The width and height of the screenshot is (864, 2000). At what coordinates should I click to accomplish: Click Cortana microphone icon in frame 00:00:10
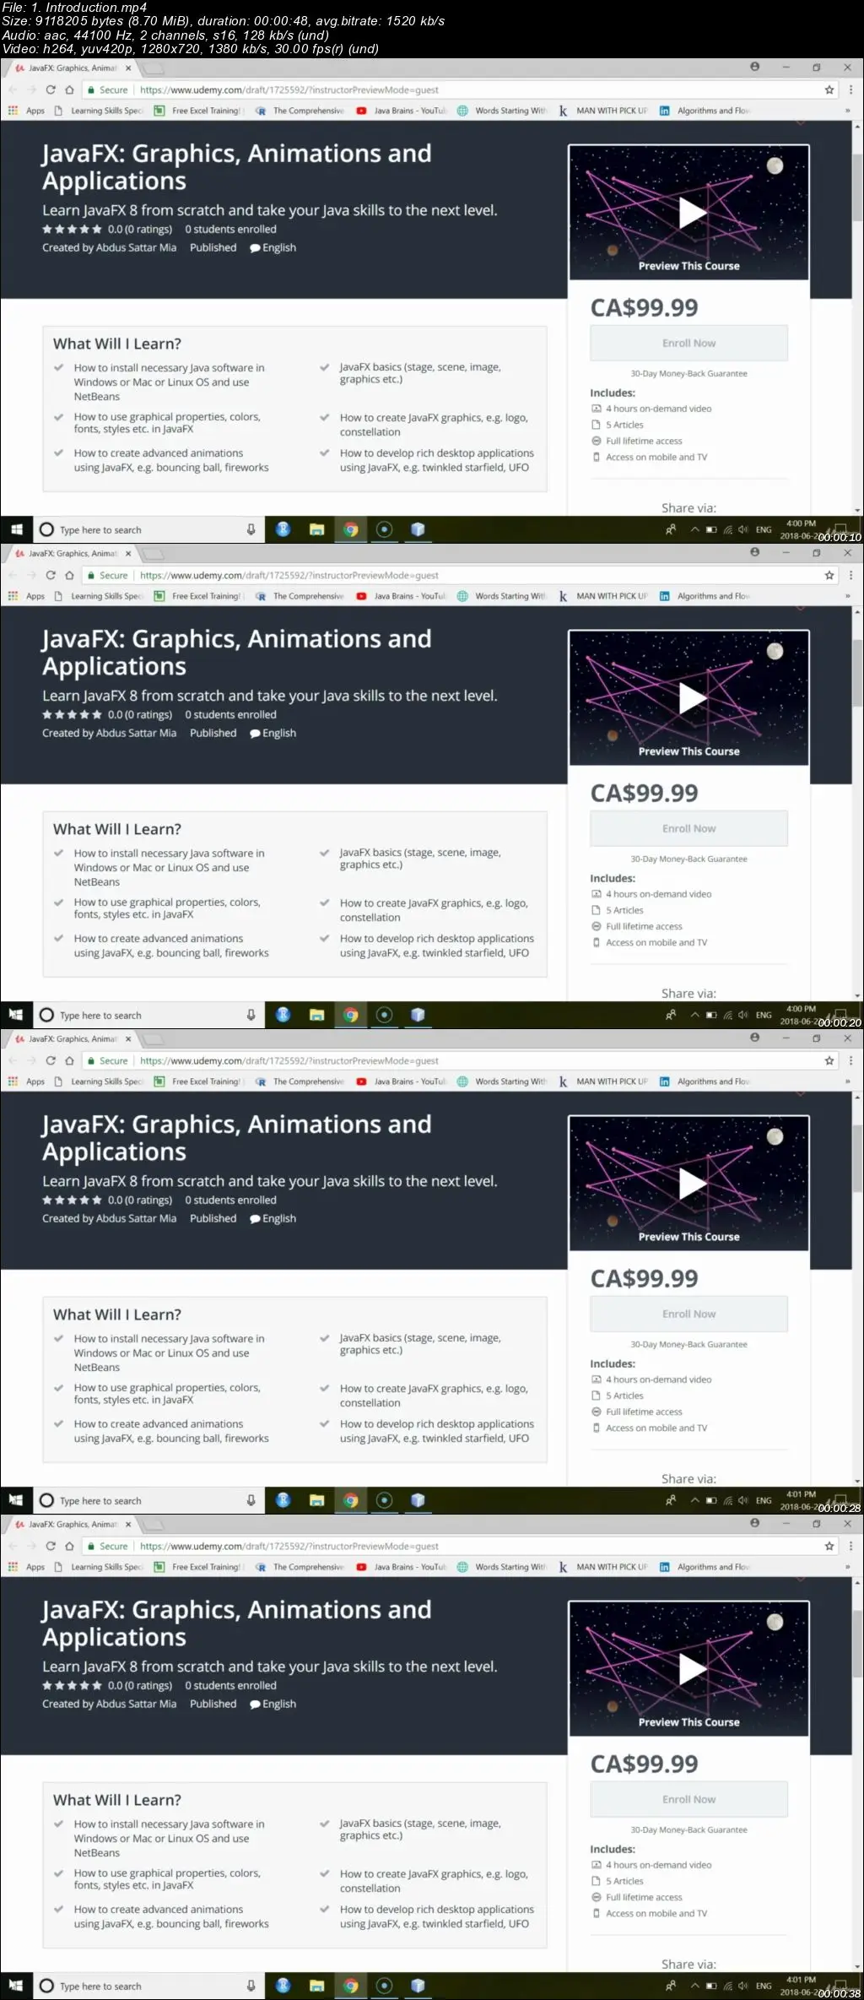coord(251,529)
